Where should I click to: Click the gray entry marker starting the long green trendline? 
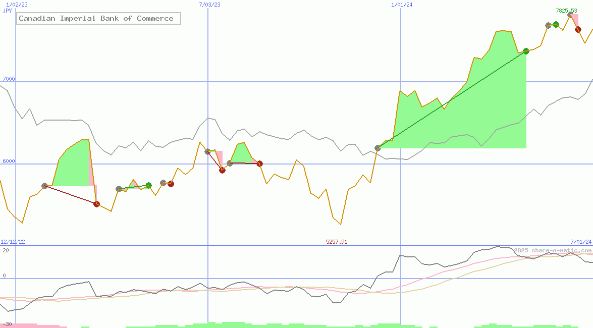[x=378, y=148]
